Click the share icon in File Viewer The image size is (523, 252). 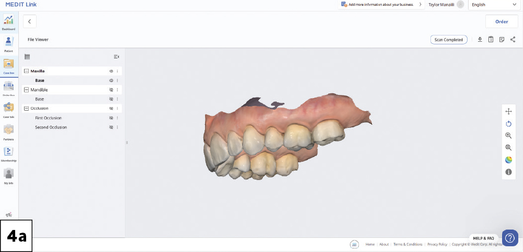[x=513, y=40]
